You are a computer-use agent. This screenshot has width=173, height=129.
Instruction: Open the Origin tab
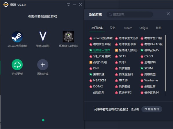tap(144, 28)
